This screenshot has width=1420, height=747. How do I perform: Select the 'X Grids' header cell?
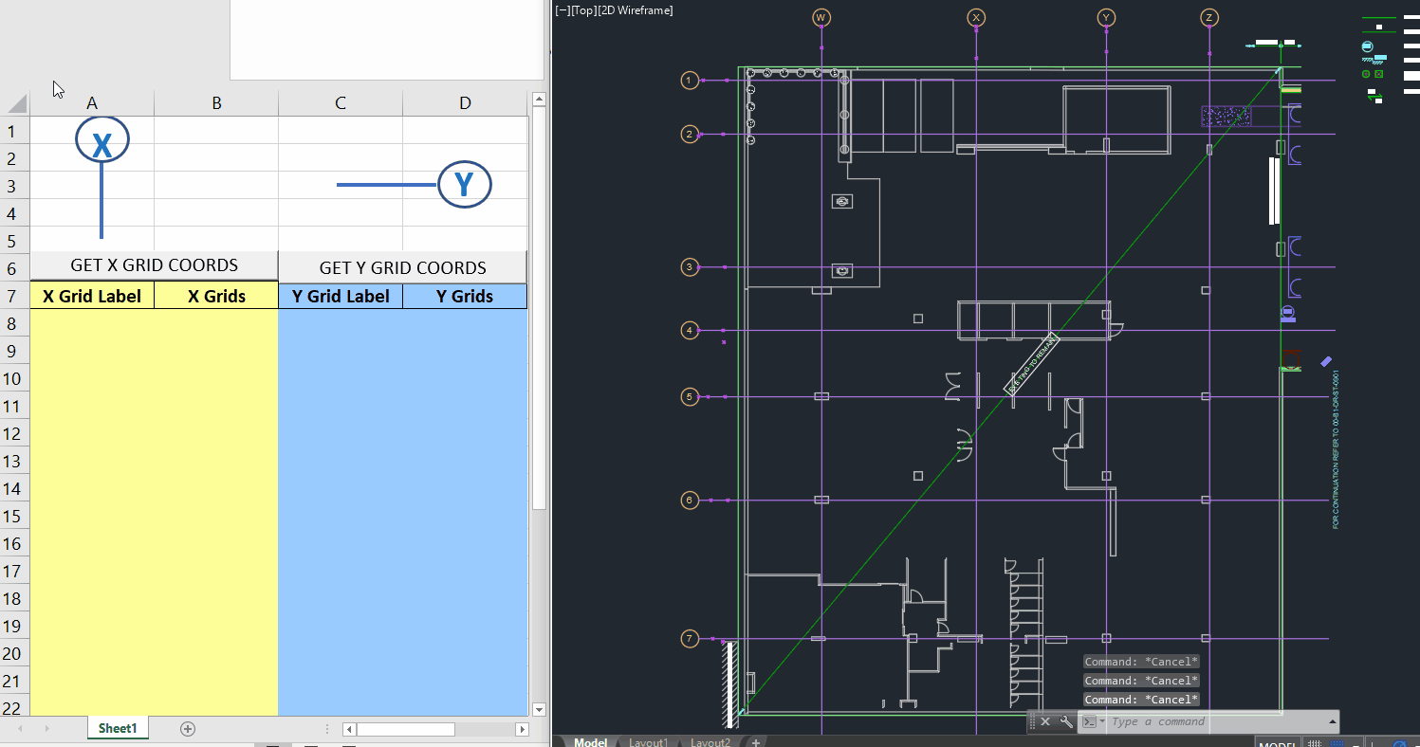click(216, 296)
